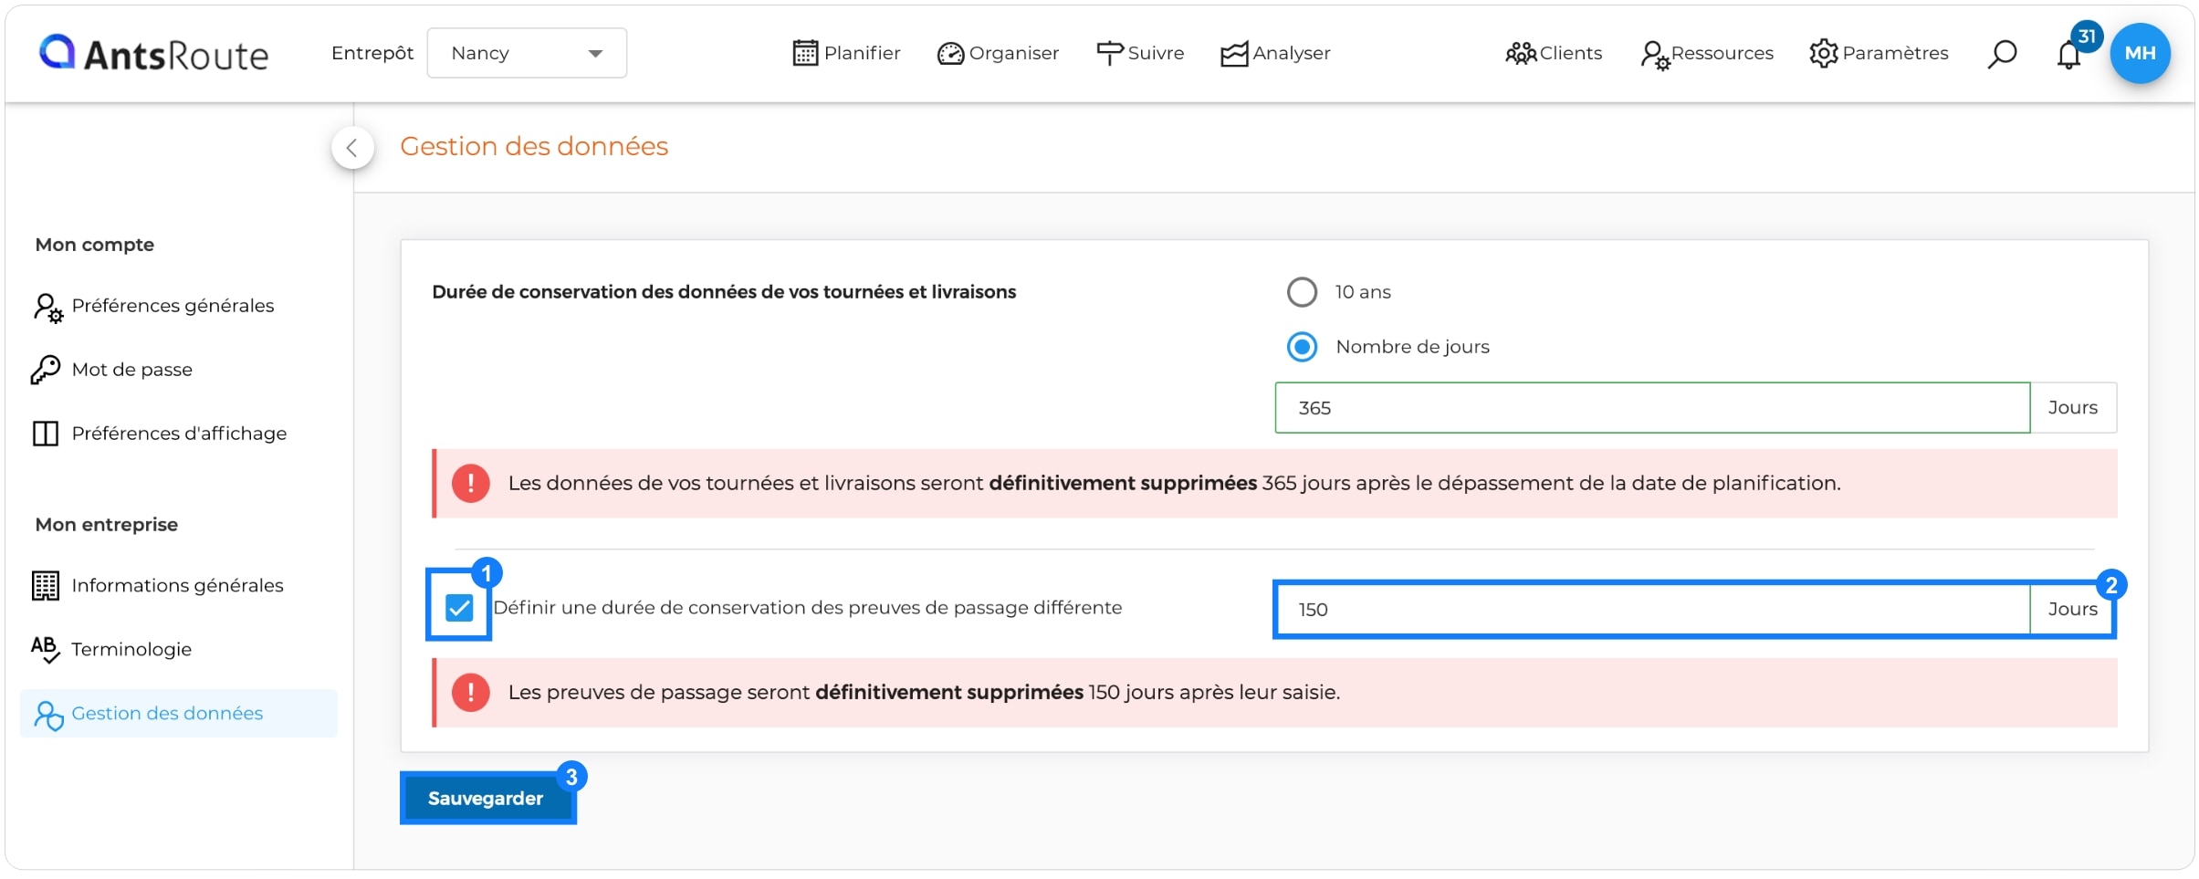Click the Analyser chart icon

(1234, 55)
